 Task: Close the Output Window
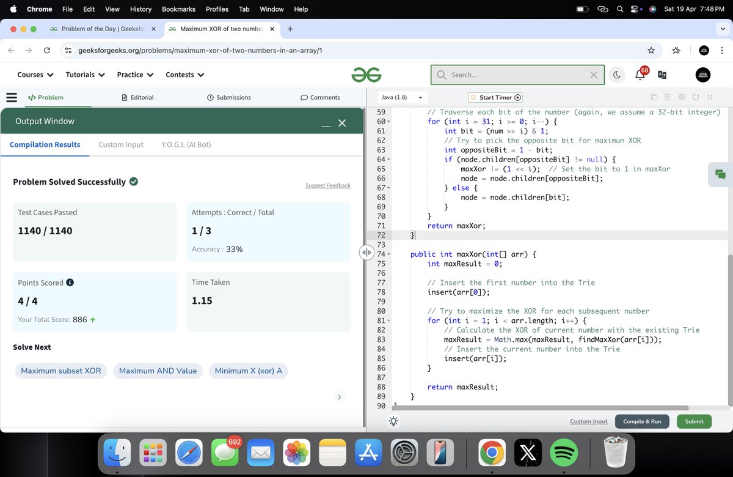coord(342,123)
